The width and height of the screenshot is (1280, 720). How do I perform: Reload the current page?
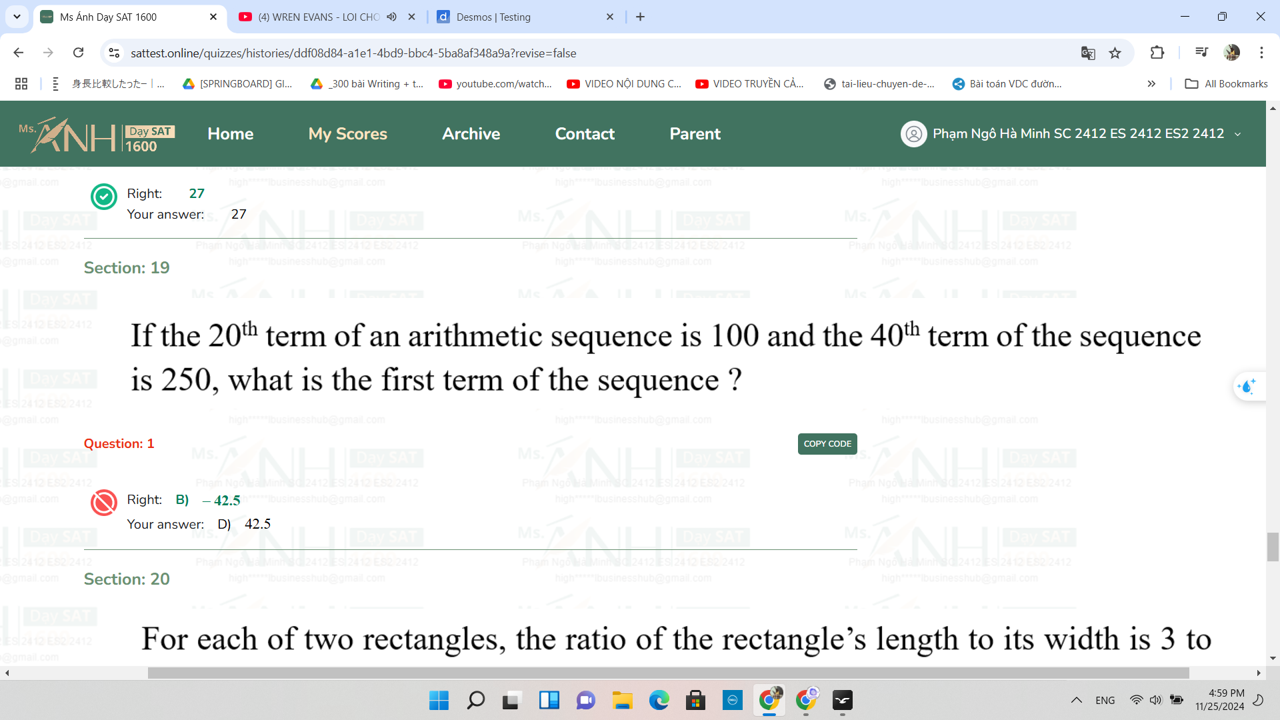(78, 53)
